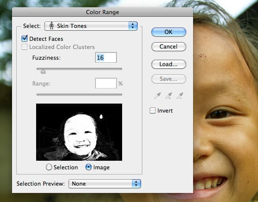Click the Fuzziness slider handle

43,71
